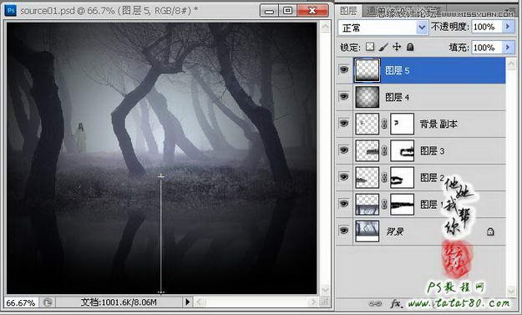Click canvas vertical scrollbar down arrow
The width and height of the screenshot is (522, 315).
[325, 289]
